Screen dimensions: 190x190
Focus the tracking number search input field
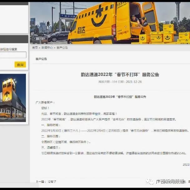[x=13, y=55]
